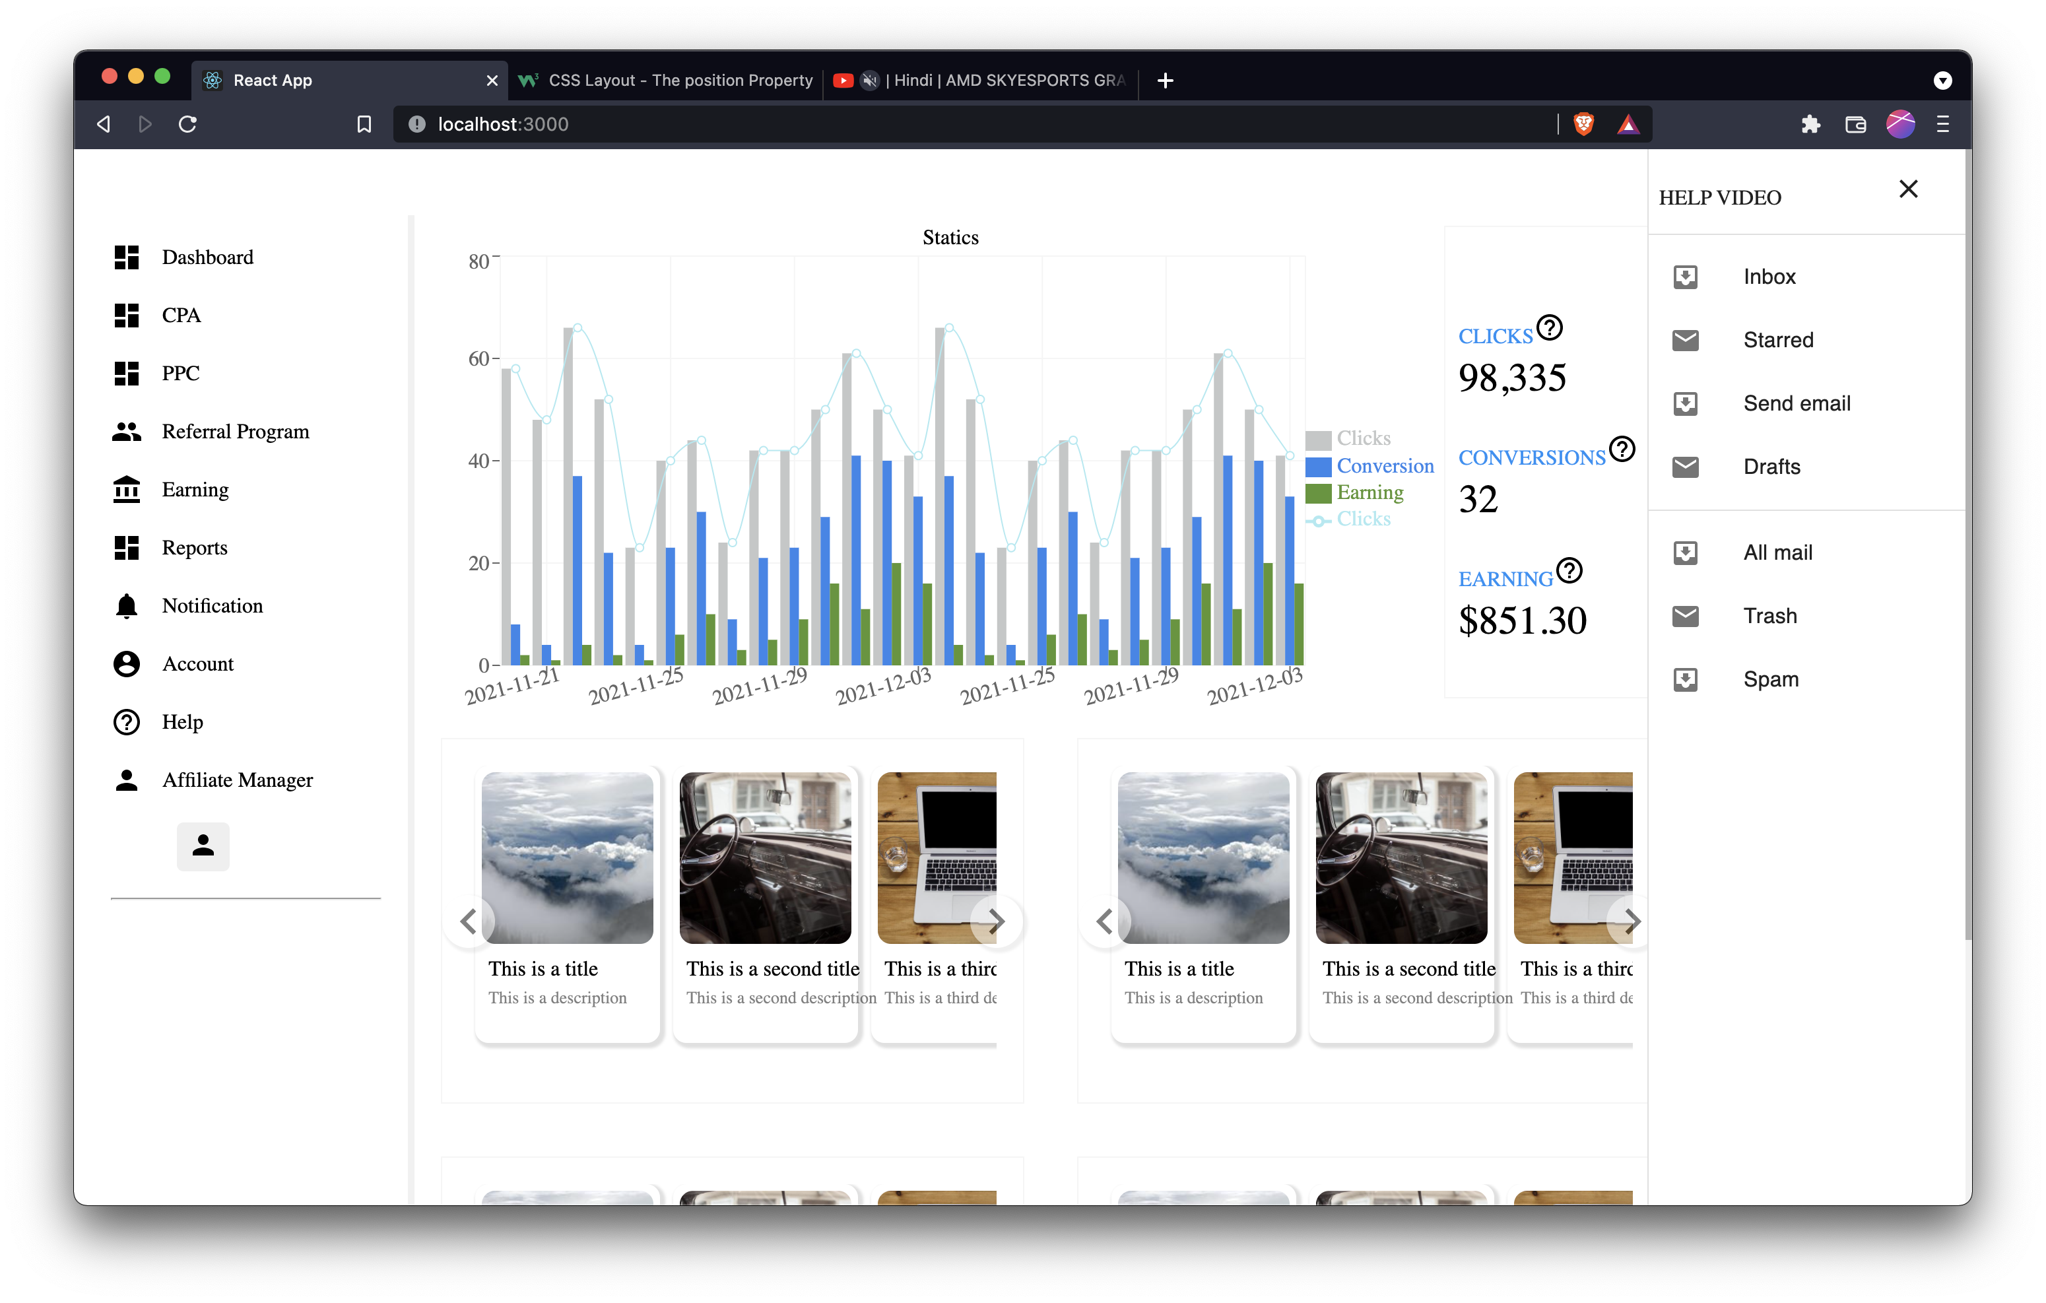This screenshot has height=1303, width=2046.
Task: Click previous arrow on left carousel
Action: pos(469,921)
